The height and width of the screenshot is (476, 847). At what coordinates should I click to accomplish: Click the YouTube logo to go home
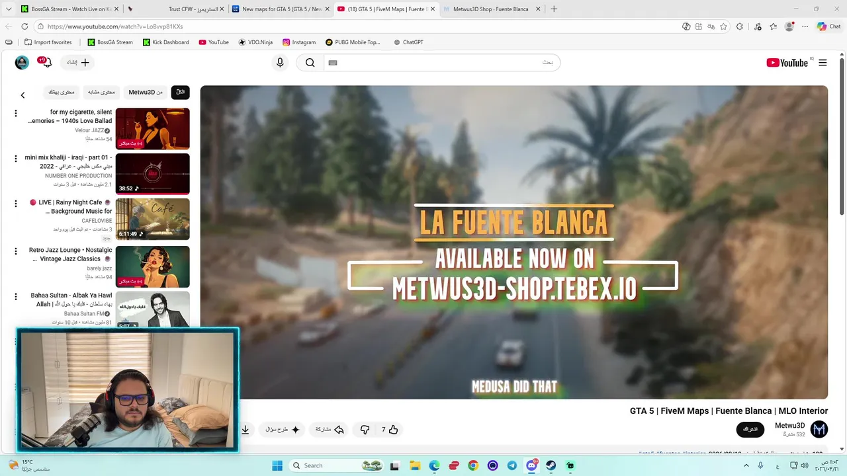[x=787, y=63]
